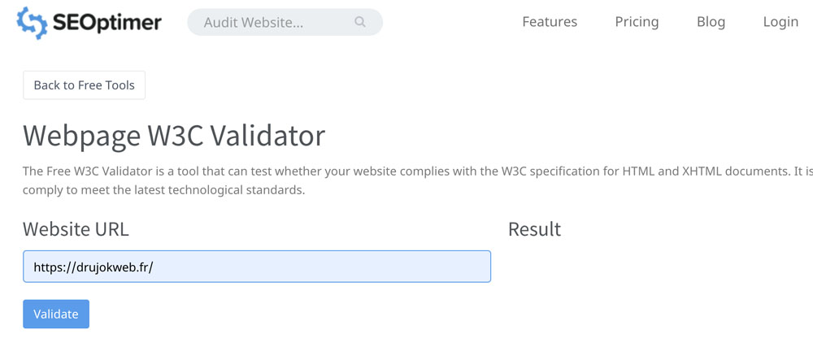813x360 pixels.
Task: Click the Webpage W3C Validator heading
Action: [174, 136]
